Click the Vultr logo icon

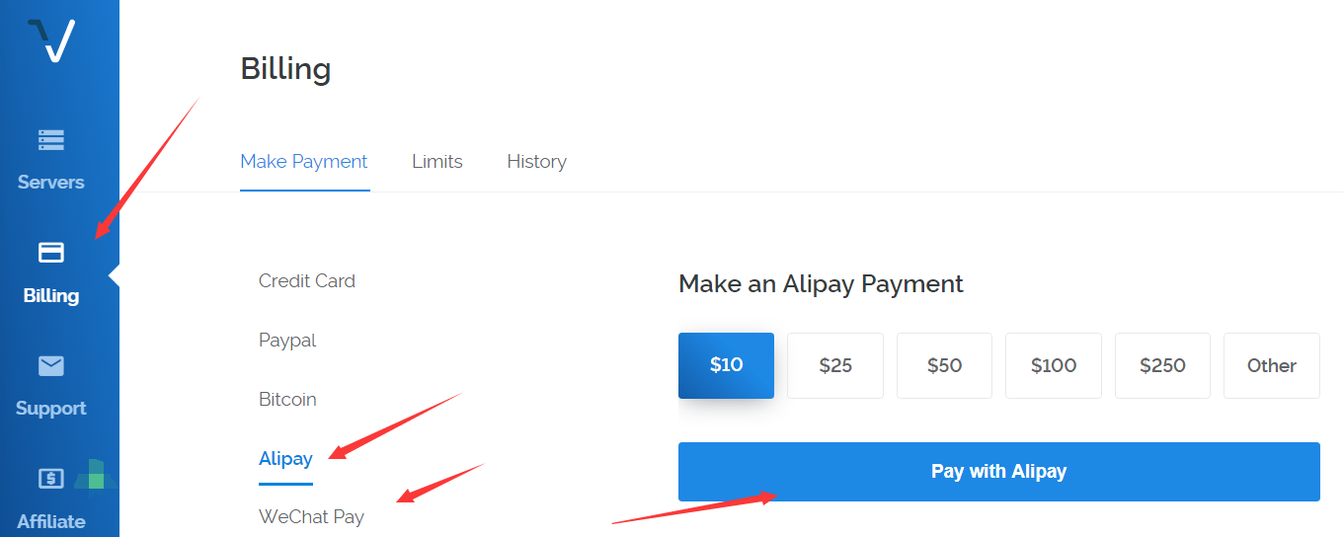(x=51, y=40)
